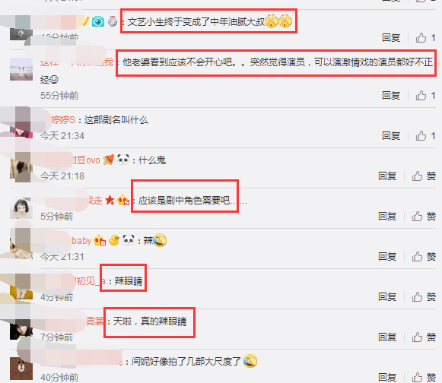442x383 pixels.
Task: Open the profile of user ending in baby
Action: click(x=81, y=241)
